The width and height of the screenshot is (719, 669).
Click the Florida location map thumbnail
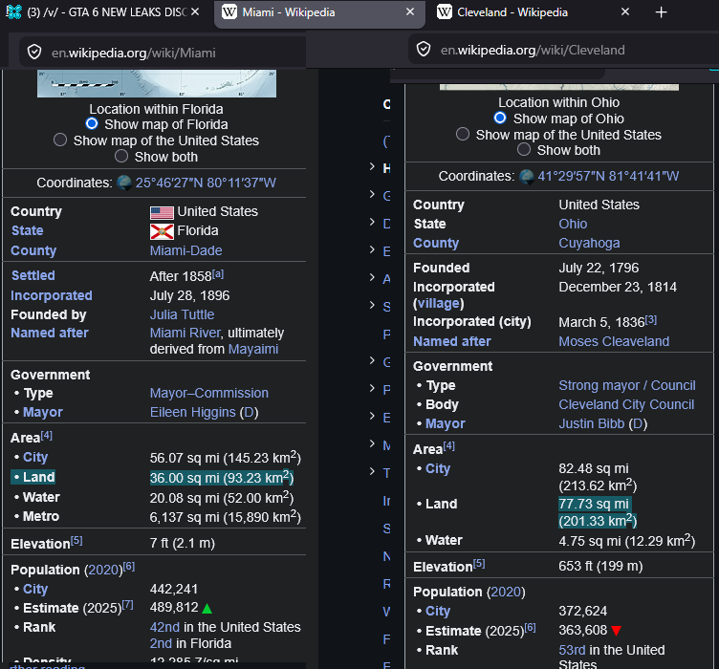[x=157, y=84]
